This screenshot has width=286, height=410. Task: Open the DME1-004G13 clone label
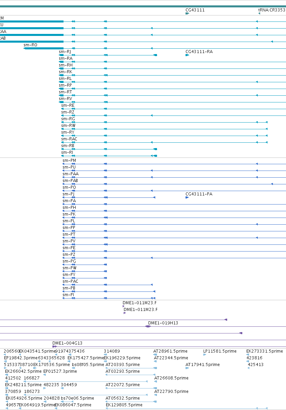tap(67, 343)
